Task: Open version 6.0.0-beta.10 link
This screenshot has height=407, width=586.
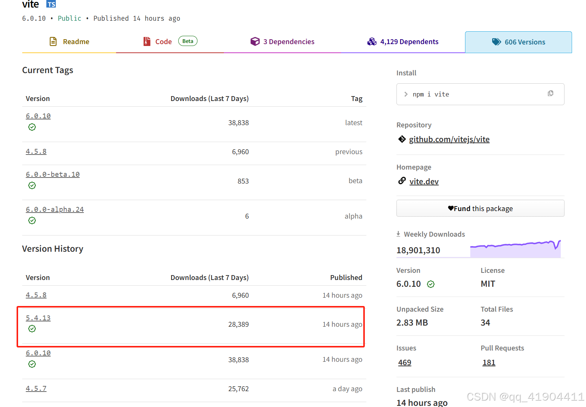Action: [53, 174]
